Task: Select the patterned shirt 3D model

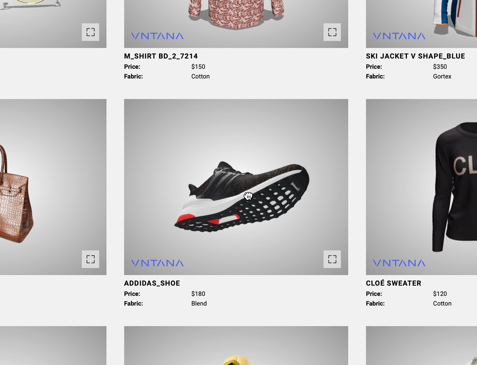Action: (236, 14)
